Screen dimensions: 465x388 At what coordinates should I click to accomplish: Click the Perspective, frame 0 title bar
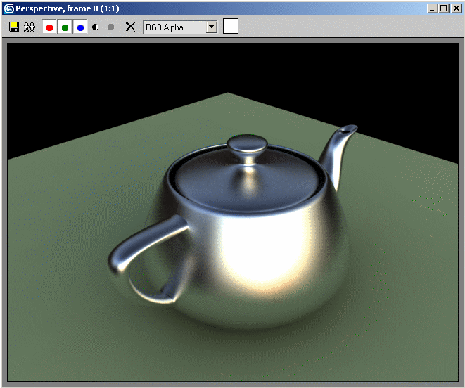[x=232, y=8]
